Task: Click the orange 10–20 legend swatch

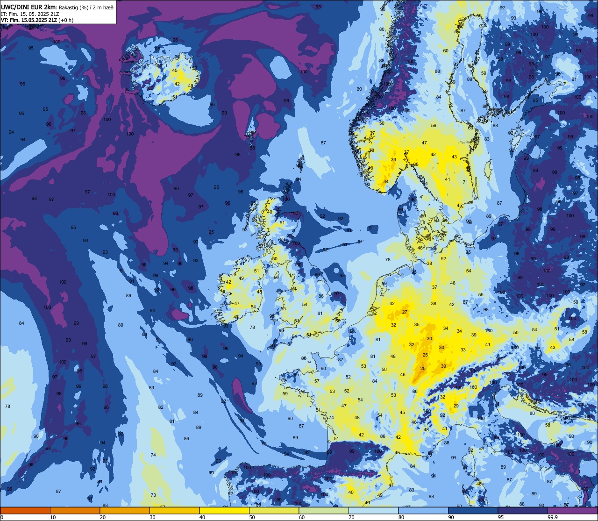Action: point(75,510)
